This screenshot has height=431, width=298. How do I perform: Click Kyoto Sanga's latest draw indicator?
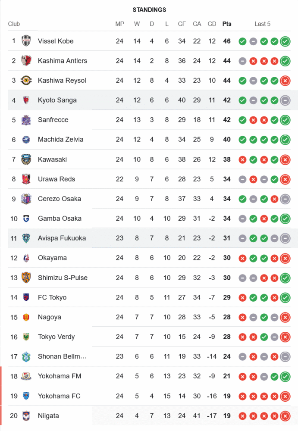pos(285,100)
